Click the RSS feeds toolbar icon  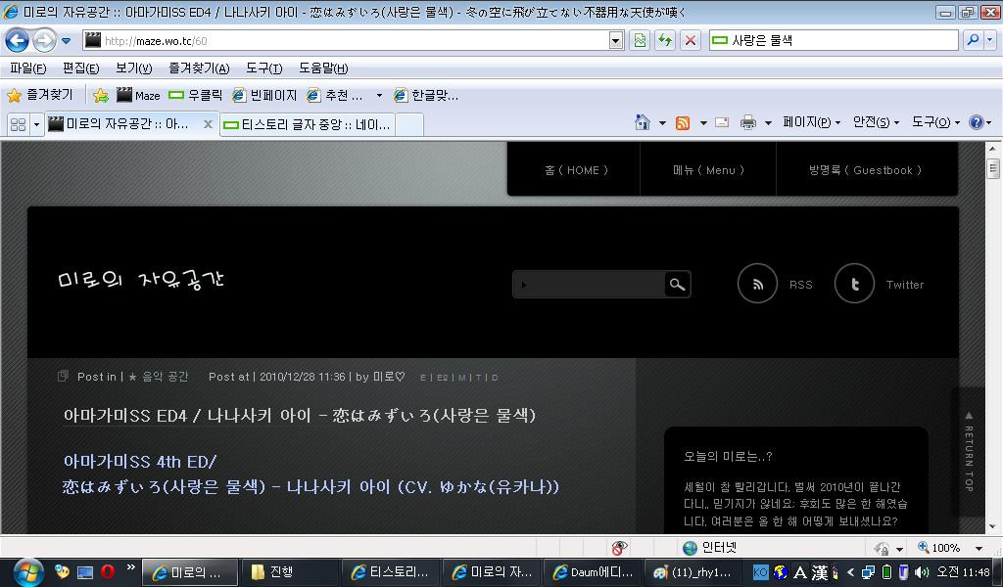click(x=683, y=122)
